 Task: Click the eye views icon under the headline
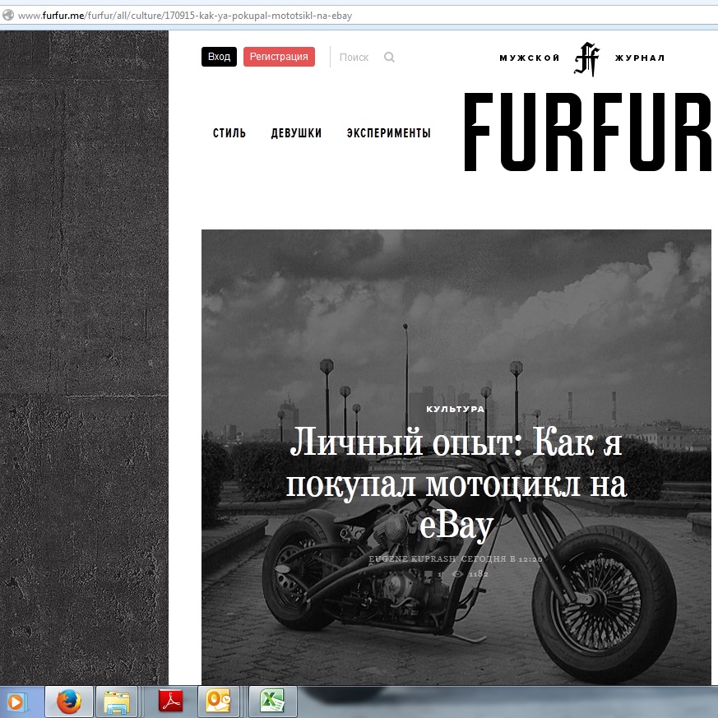tap(458, 574)
